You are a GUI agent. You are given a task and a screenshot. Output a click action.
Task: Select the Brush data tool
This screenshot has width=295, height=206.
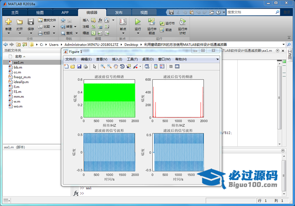(135, 66)
